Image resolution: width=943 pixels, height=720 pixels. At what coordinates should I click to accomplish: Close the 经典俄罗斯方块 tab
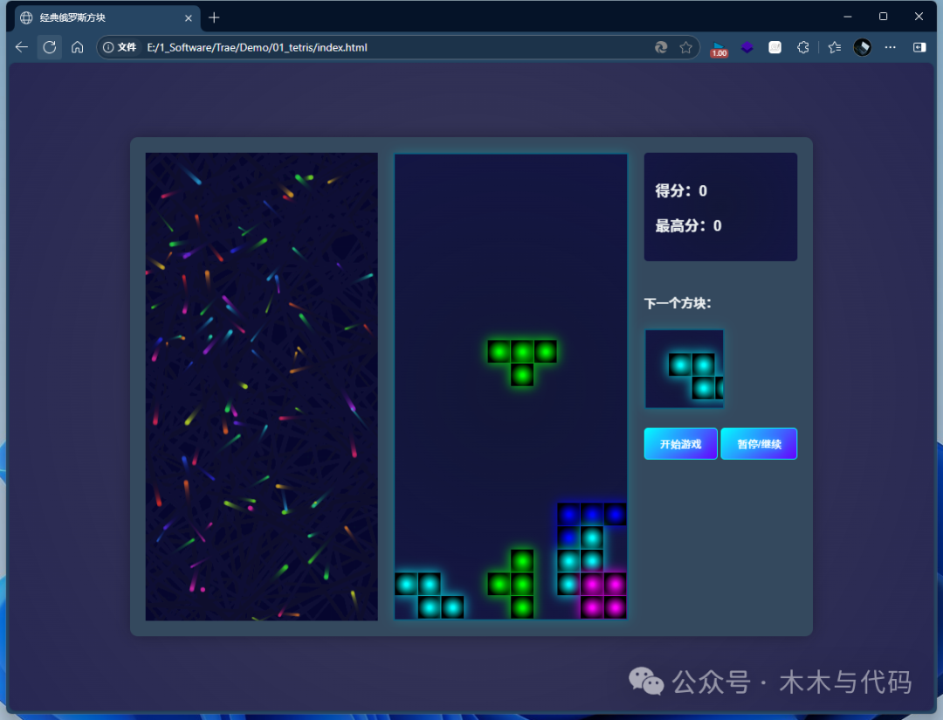point(189,18)
